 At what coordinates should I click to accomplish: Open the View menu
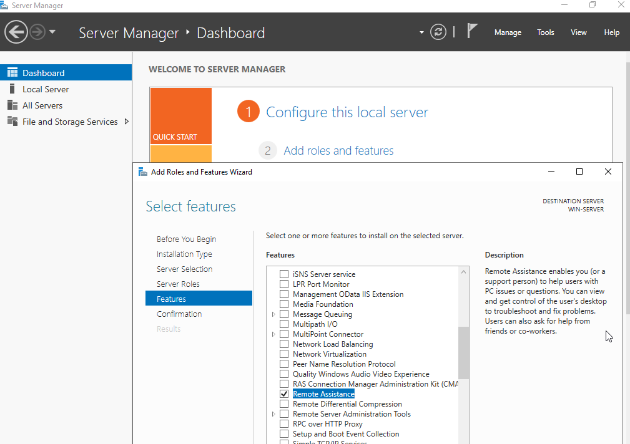[x=579, y=32]
